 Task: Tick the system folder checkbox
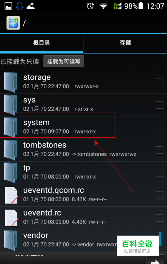[x=159, y=127]
